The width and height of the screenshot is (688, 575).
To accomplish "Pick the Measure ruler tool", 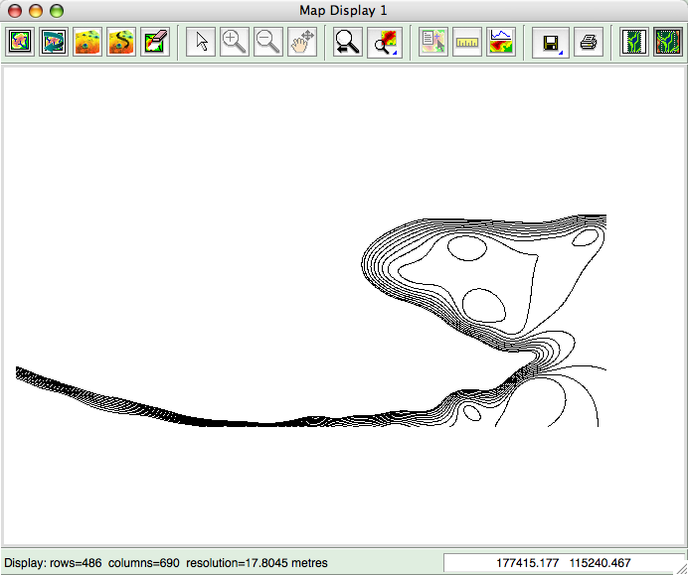I will pyautogui.click(x=466, y=42).
